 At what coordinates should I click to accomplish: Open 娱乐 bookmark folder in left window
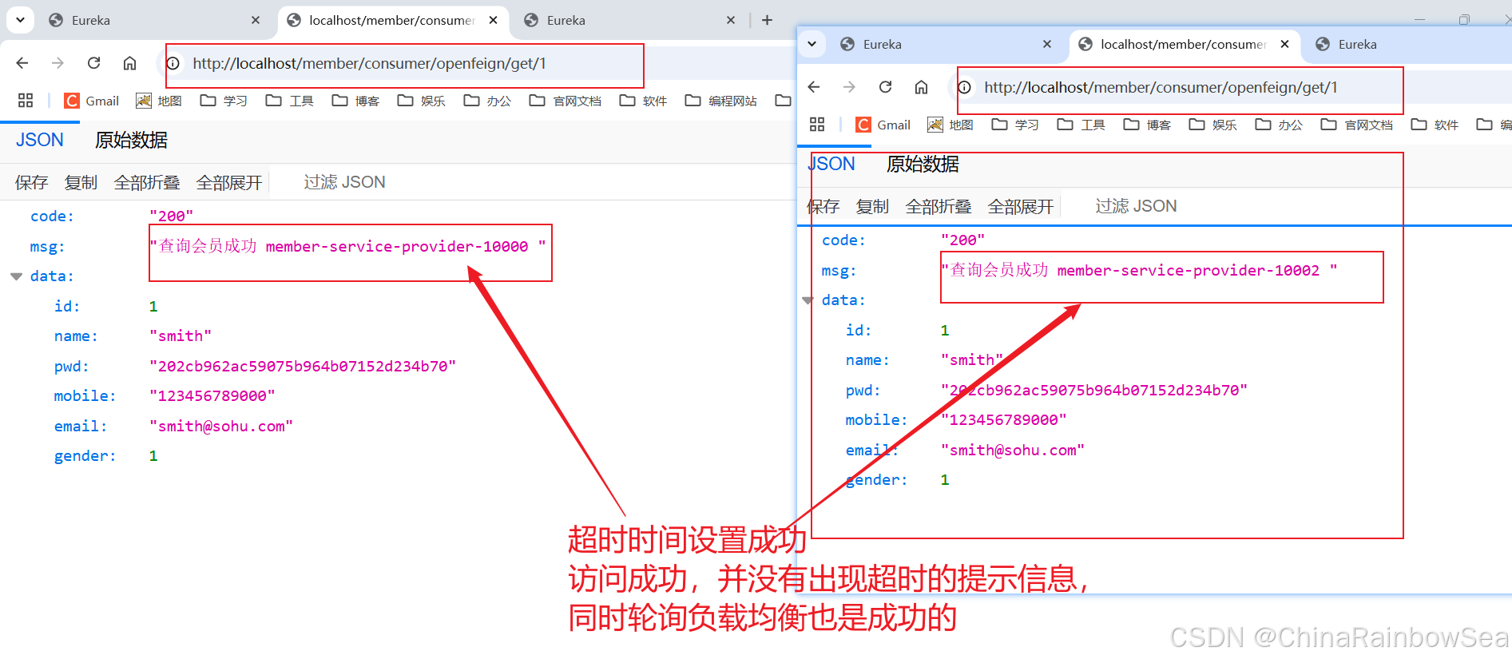point(422,101)
